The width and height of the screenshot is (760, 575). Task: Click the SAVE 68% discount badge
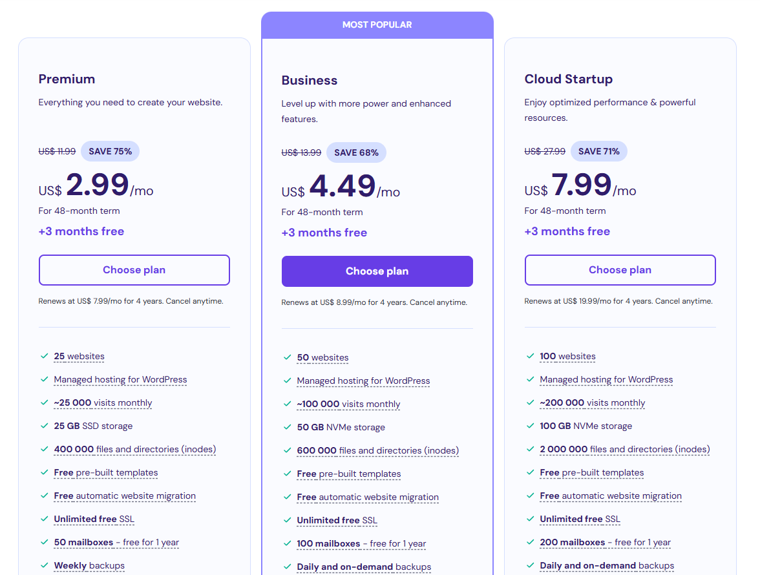356,152
